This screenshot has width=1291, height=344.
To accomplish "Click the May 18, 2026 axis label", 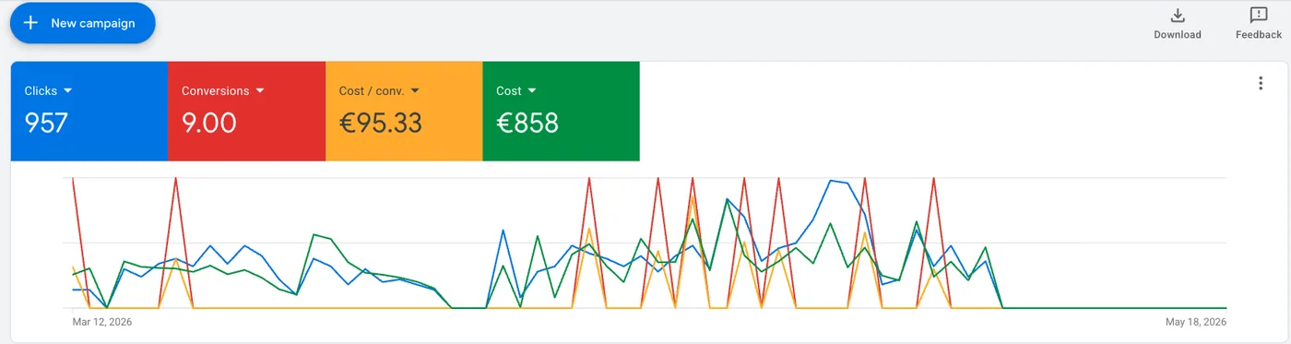I will pyautogui.click(x=1196, y=323).
